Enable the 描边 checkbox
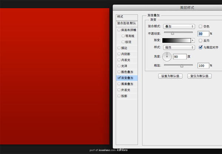 (119, 48)
